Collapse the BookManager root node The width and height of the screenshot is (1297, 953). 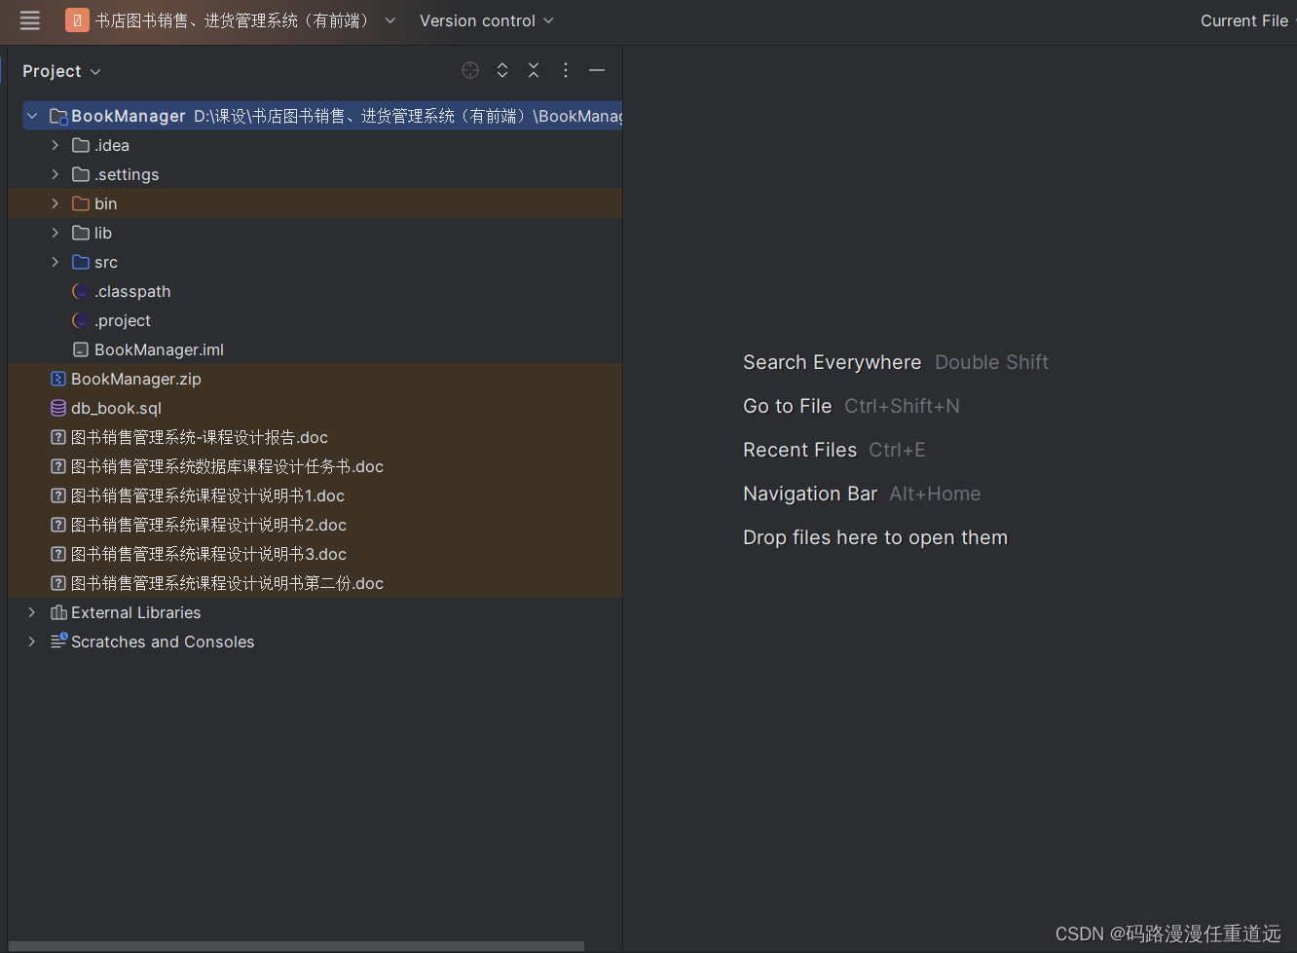point(32,115)
